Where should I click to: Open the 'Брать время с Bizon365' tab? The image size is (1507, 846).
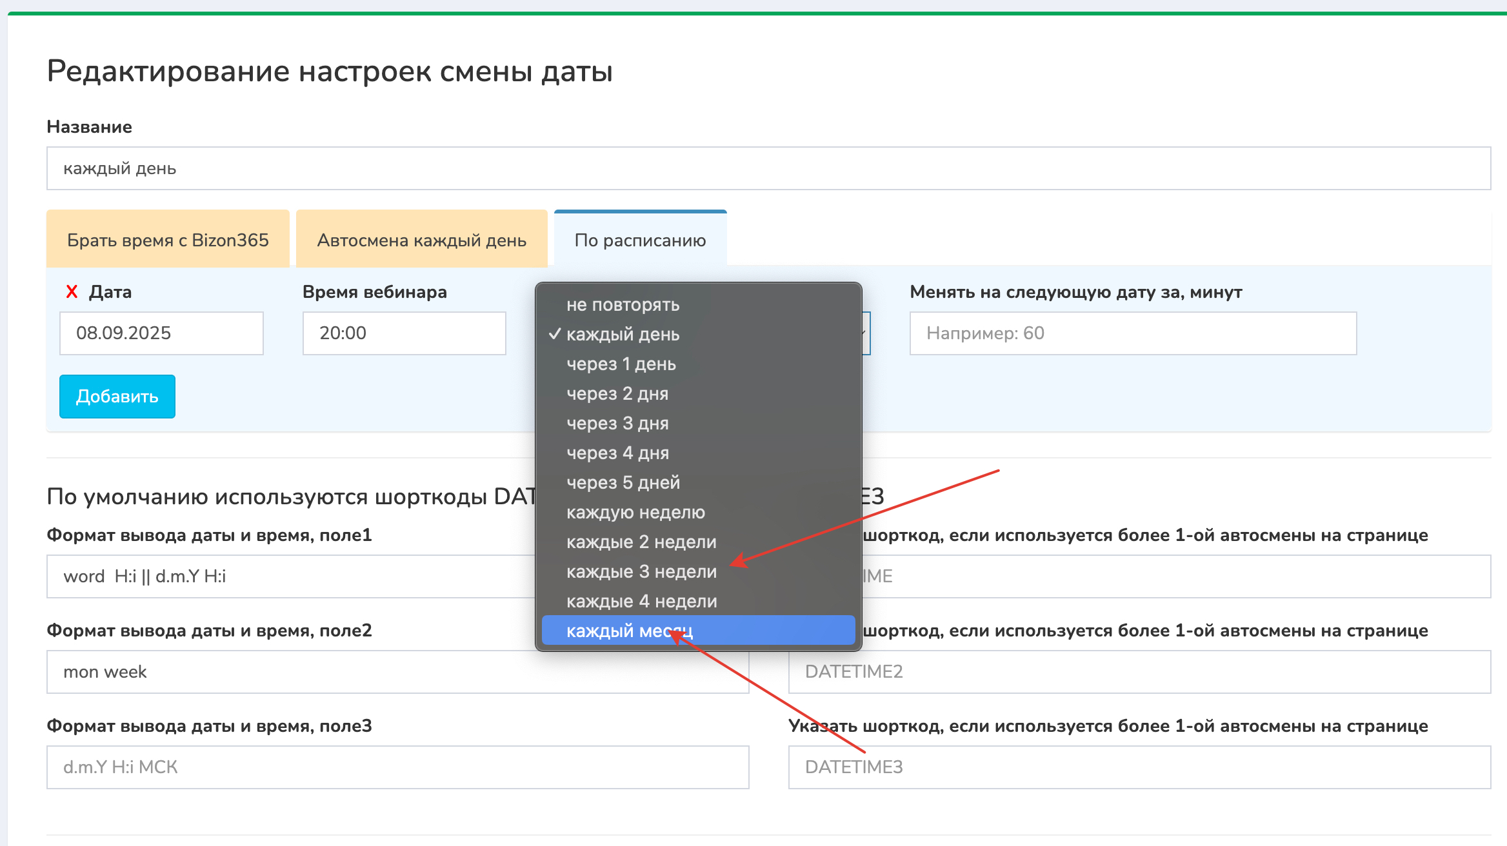click(168, 240)
